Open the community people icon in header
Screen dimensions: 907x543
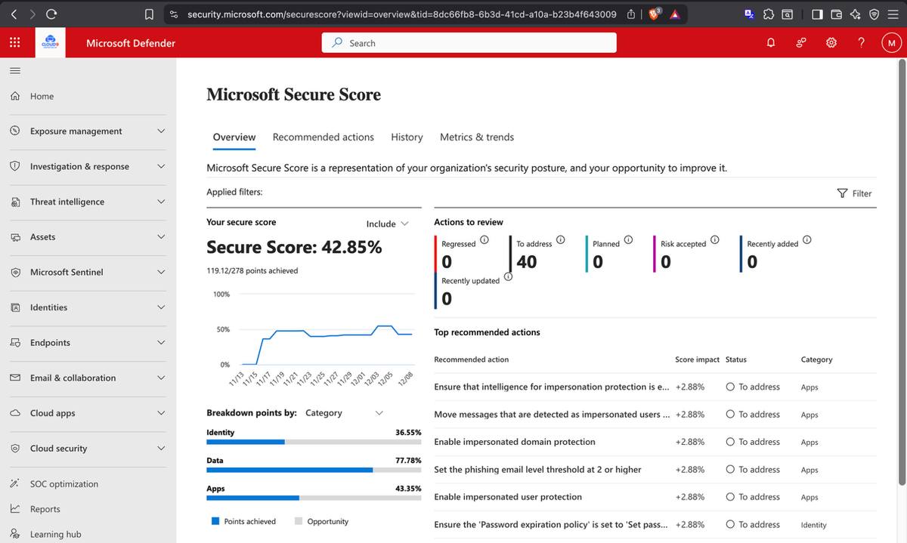[801, 43]
